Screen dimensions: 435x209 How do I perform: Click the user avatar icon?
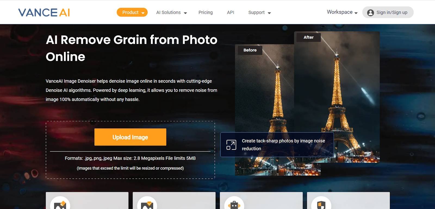click(370, 12)
